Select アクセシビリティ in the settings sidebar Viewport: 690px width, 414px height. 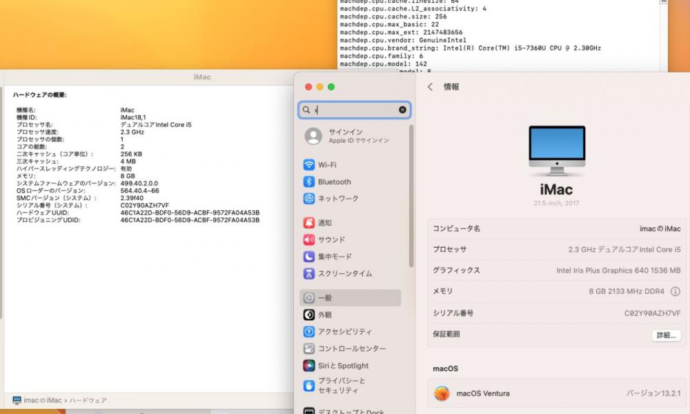point(344,332)
